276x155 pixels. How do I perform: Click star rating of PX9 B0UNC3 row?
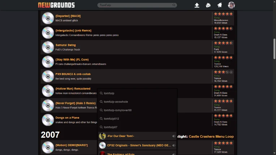pyautogui.click(x=223, y=72)
